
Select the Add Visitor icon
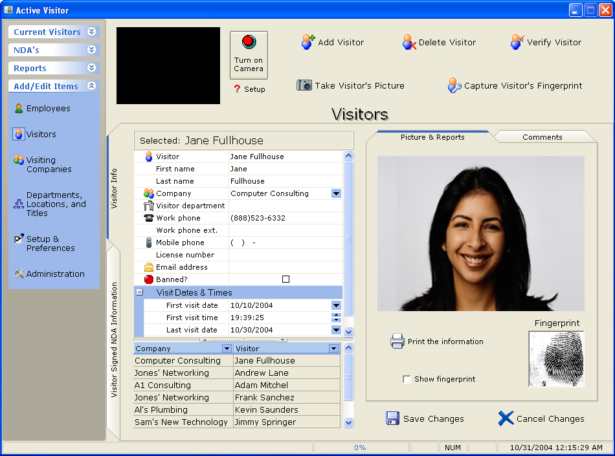click(x=308, y=41)
